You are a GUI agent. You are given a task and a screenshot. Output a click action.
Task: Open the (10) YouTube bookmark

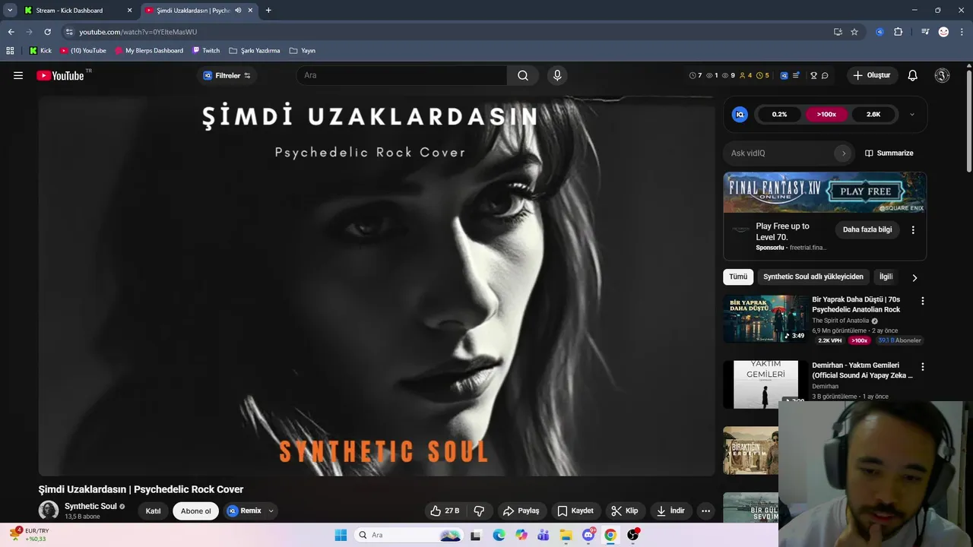83,51
